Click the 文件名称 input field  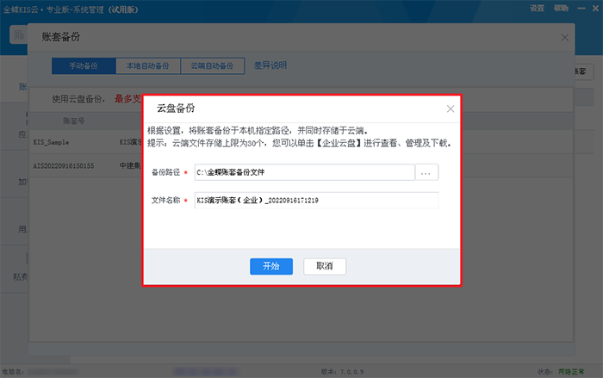[316, 200]
